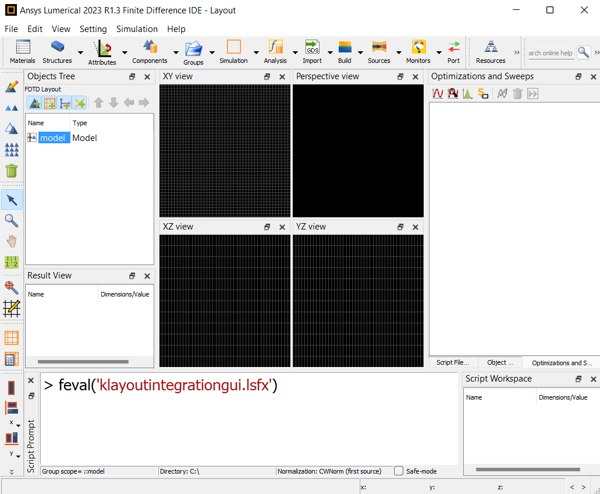Viewport: 600px width, 494px height.
Task: Open the Simulation menu
Action: pos(137,29)
